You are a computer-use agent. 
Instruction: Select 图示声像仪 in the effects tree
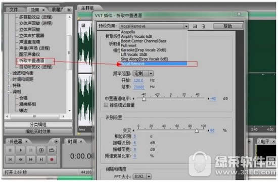pos(30,54)
